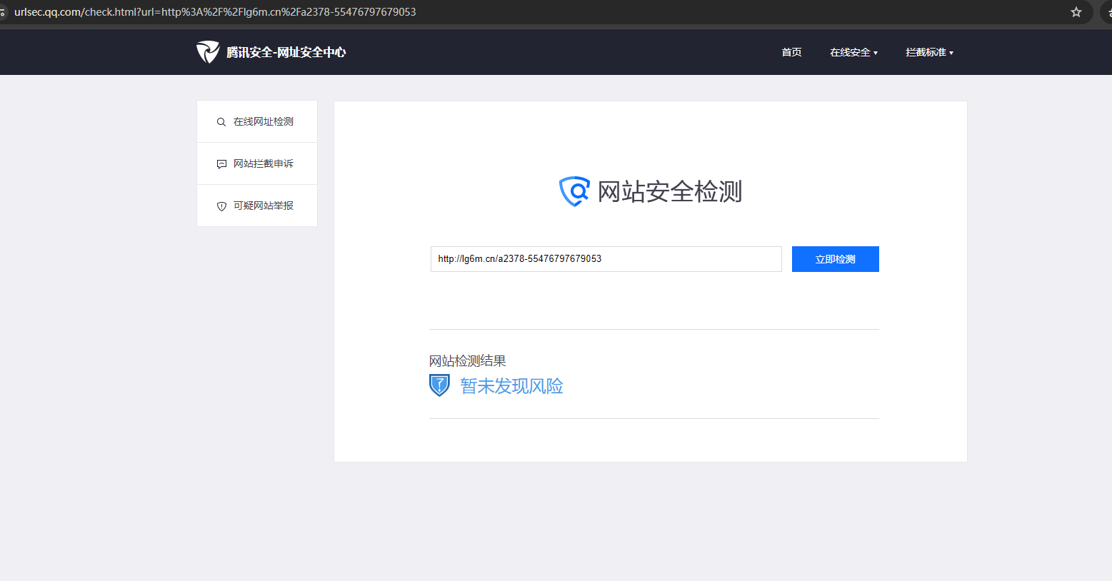Expand the 在线安全 dropdown menu
Screen dimensions: 1112x581
click(853, 52)
